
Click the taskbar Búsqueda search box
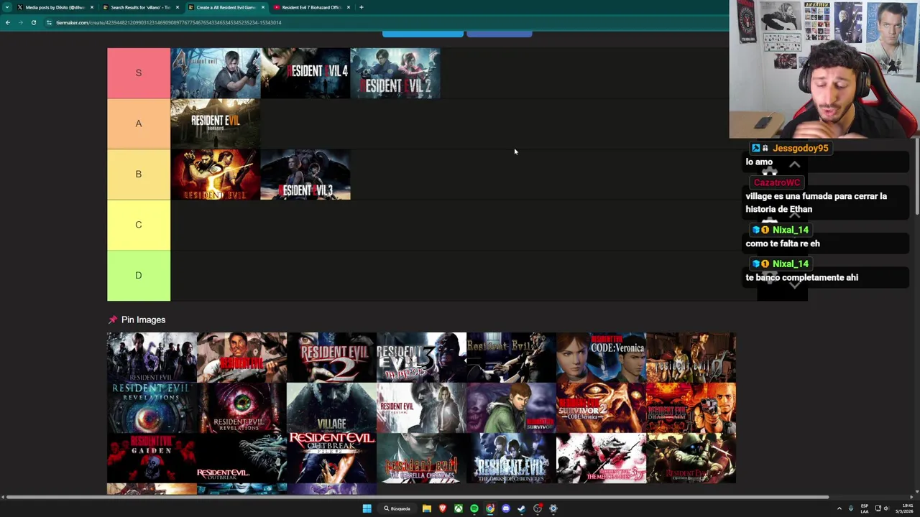click(x=397, y=508)
